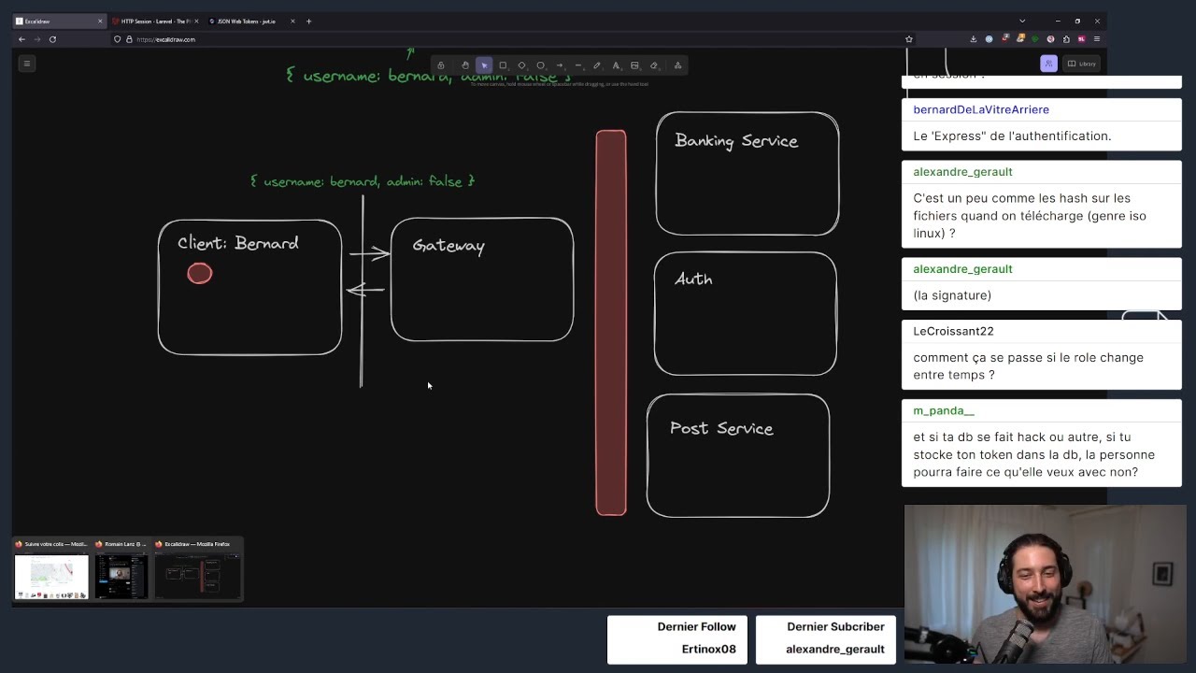The width and height of the screenshot is (1196, 673).
Task: Open the extra shapes tools menu
Action: click(x=677, y=65)
